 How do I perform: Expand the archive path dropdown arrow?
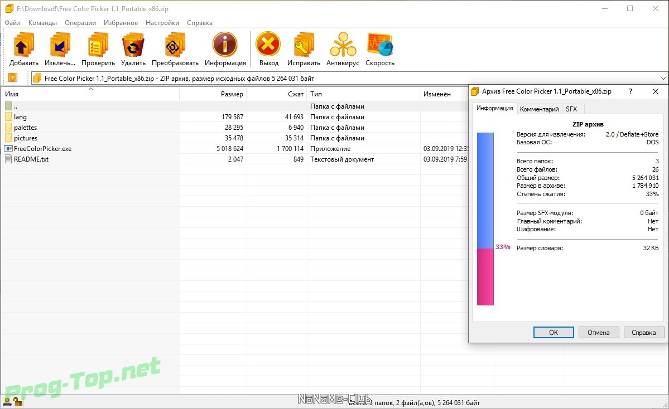click(x=663, y=79)
